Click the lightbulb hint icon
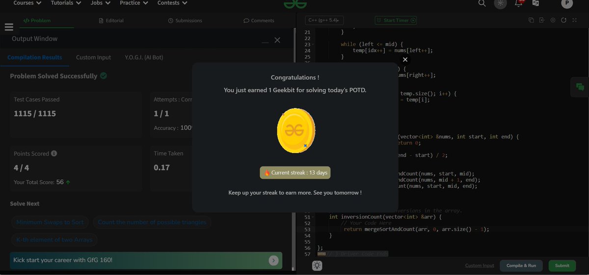589x275 pixels. (318, 266)
